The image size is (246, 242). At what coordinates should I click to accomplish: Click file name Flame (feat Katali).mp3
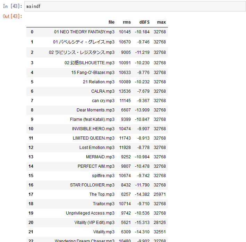point(92,119)
